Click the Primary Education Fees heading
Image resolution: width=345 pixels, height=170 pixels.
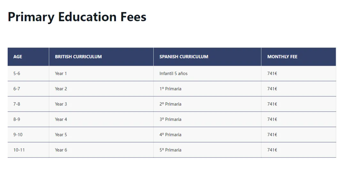(77, 17)
